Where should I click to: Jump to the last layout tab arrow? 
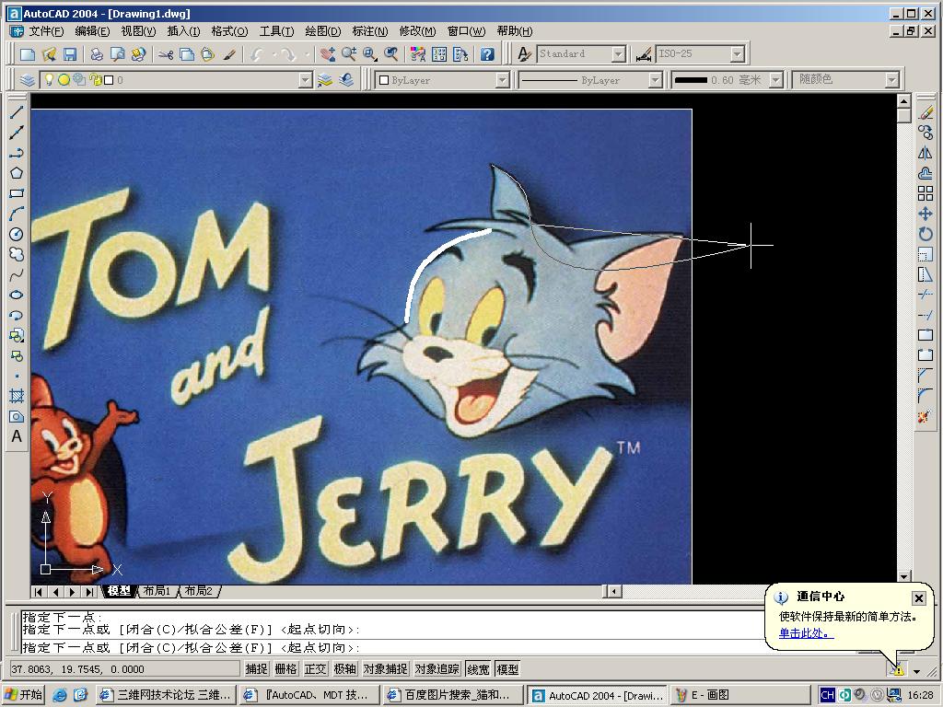[89, 592]
